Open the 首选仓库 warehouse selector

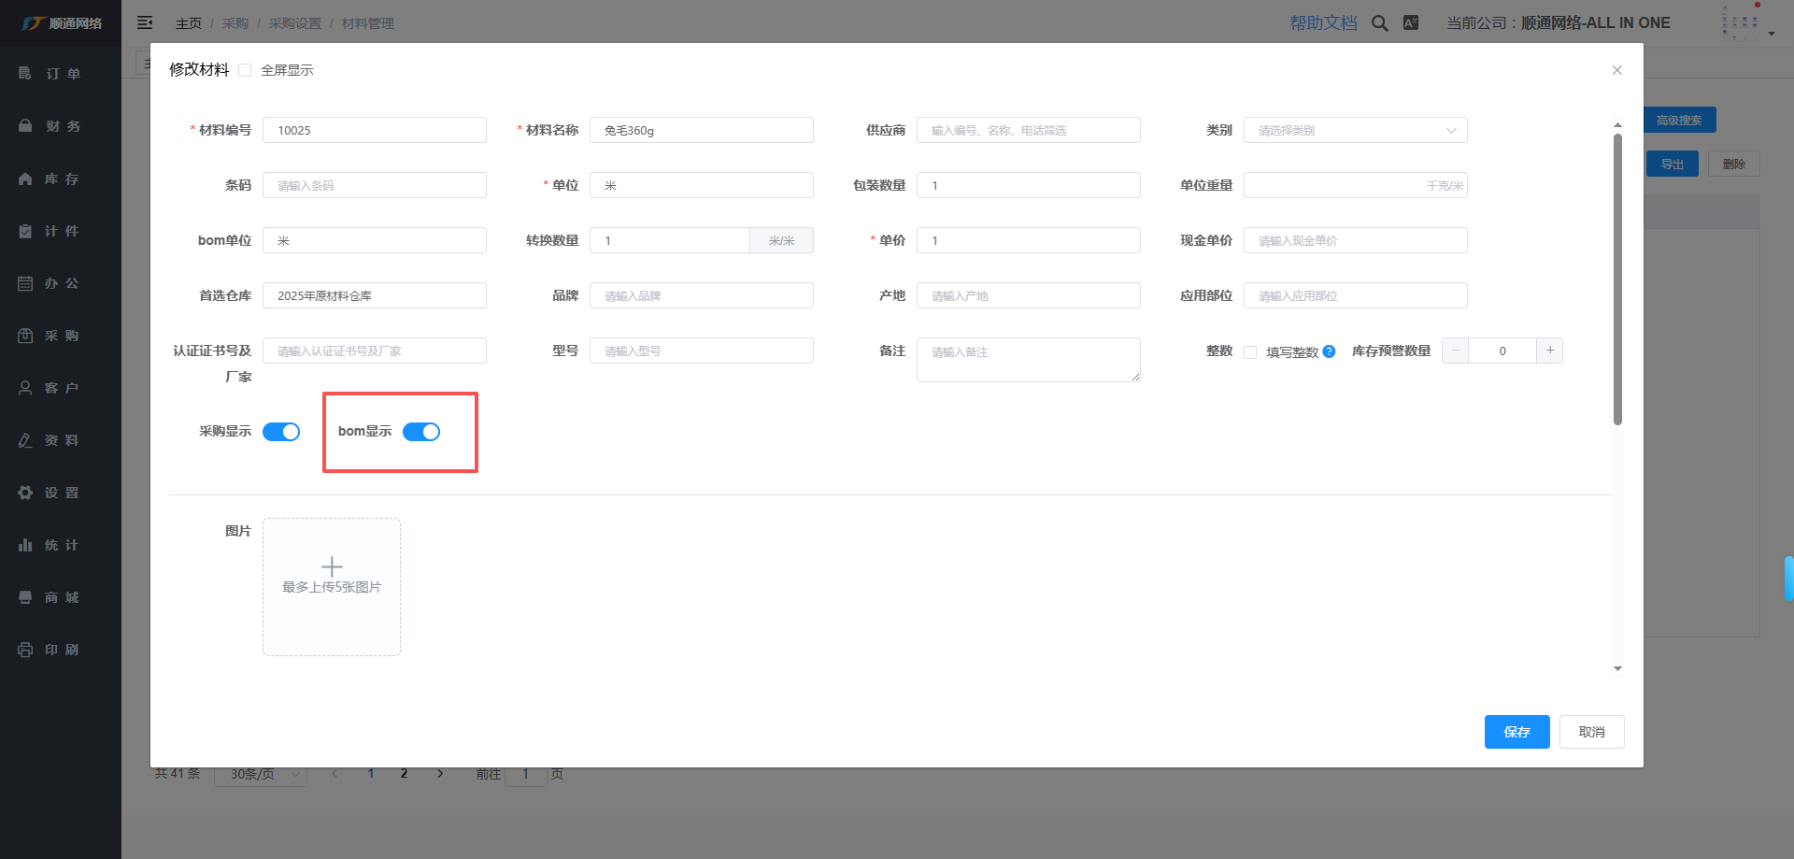click(x=374, y=295)
